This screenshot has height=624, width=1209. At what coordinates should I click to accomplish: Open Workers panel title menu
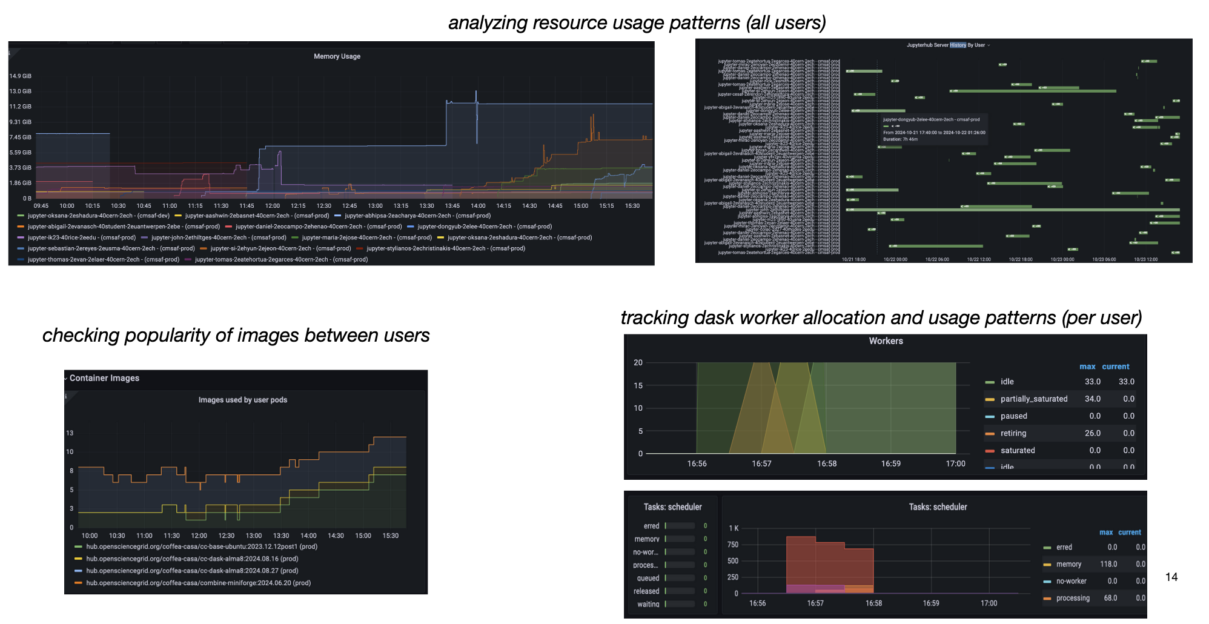pos(886,341)
